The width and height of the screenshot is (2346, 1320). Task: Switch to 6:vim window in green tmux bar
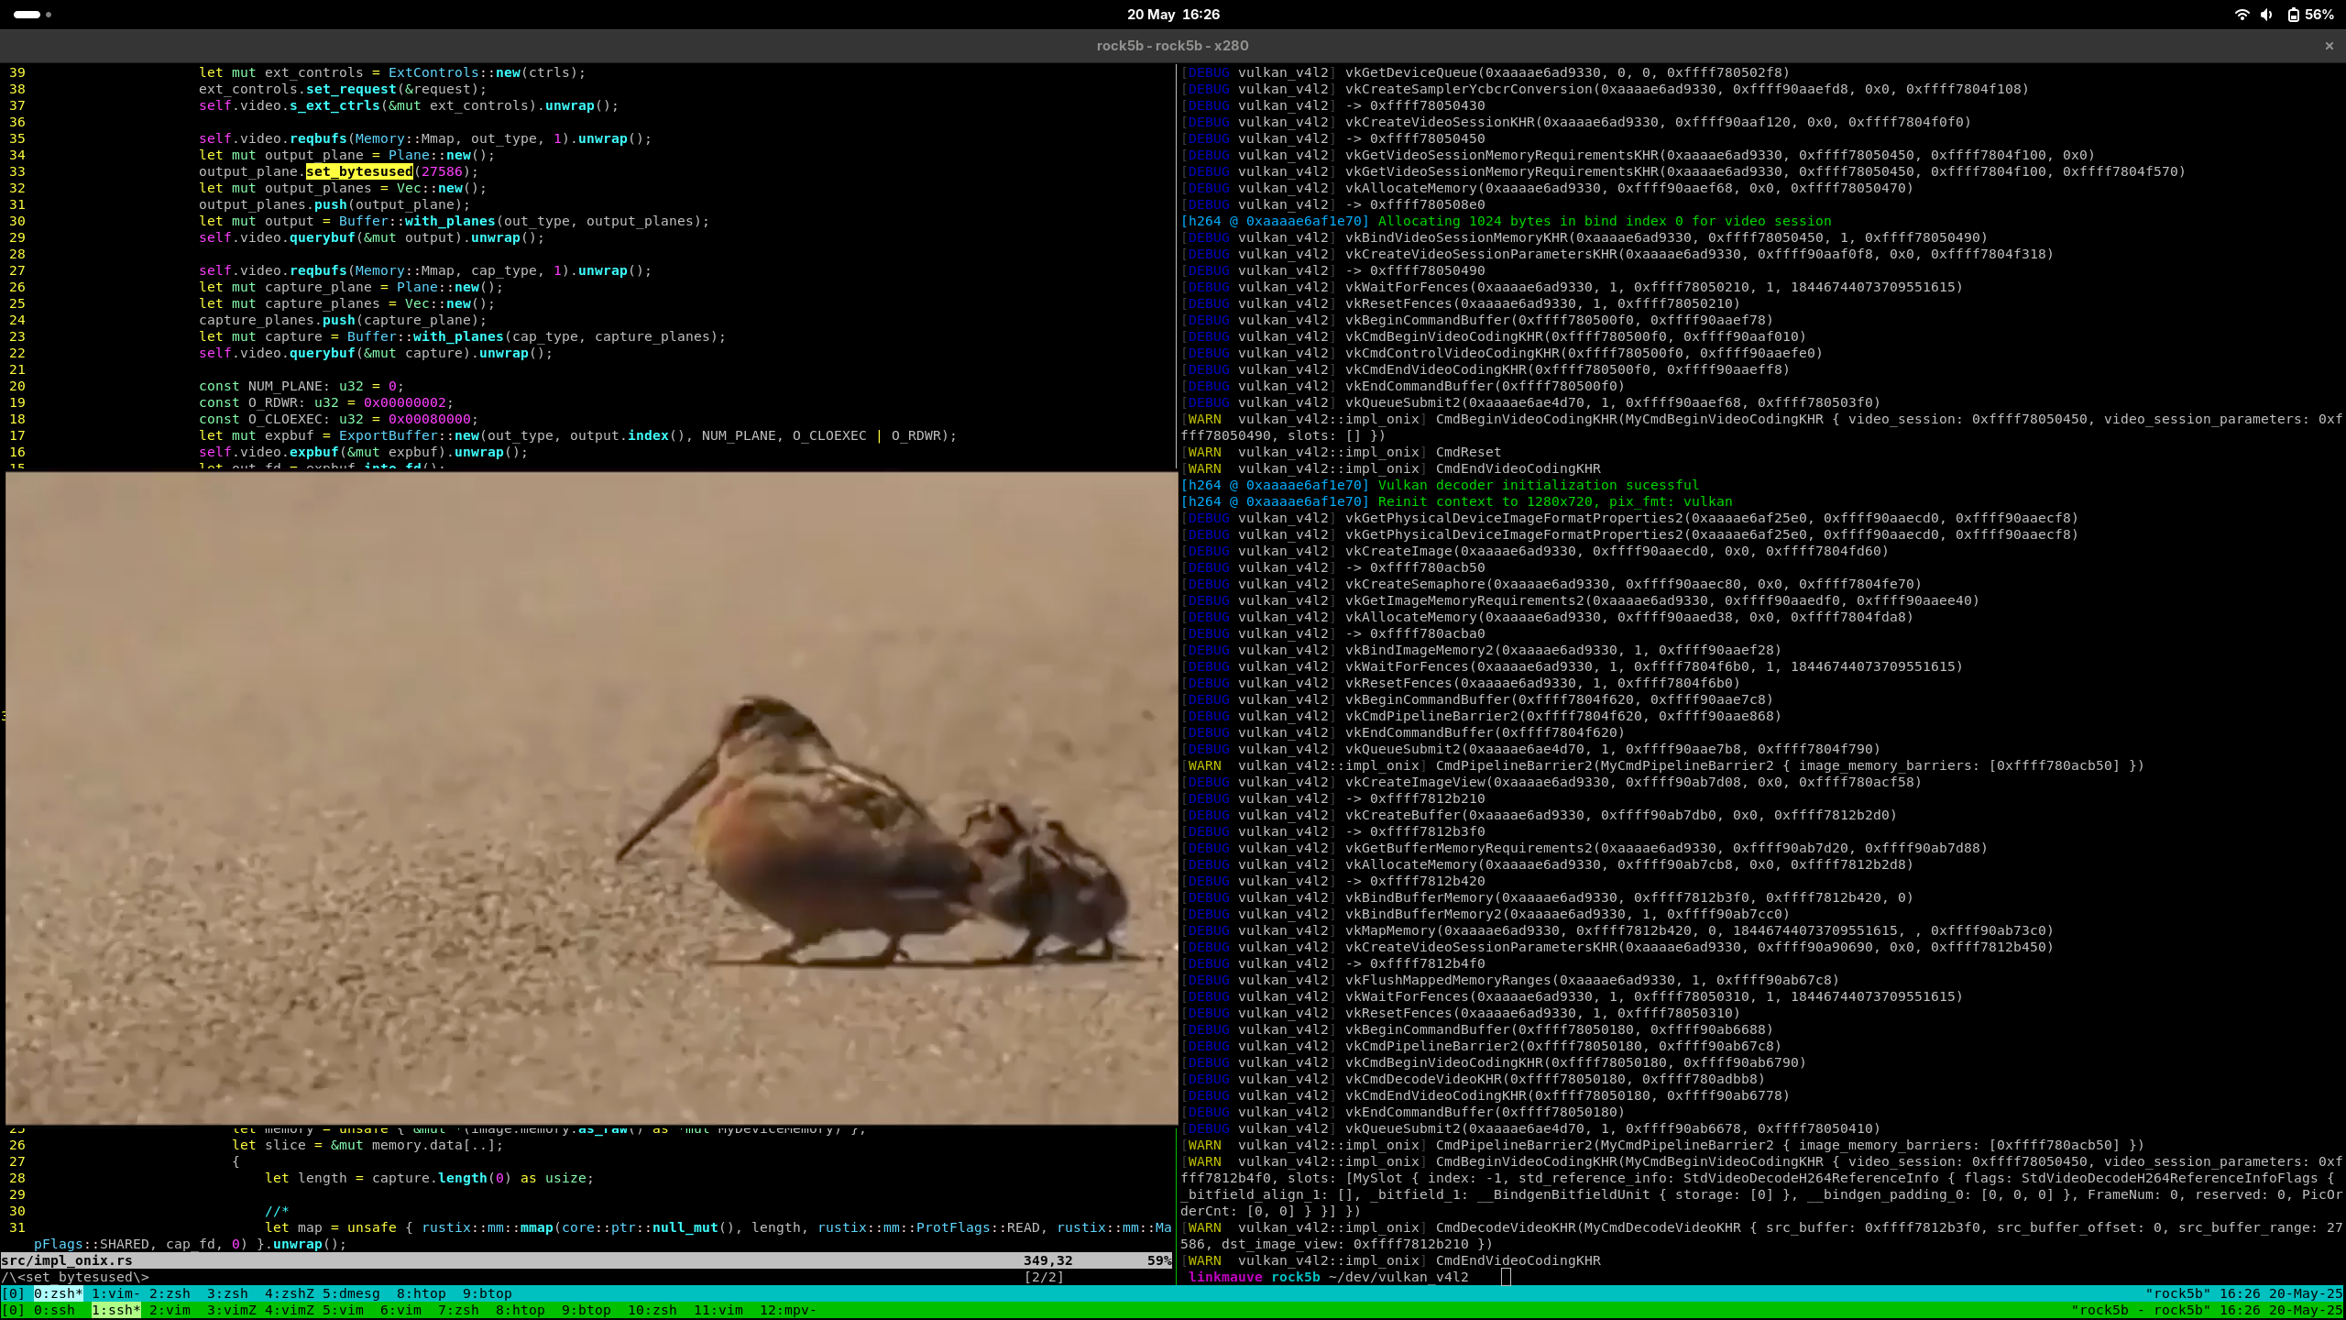click(401, 1310)
